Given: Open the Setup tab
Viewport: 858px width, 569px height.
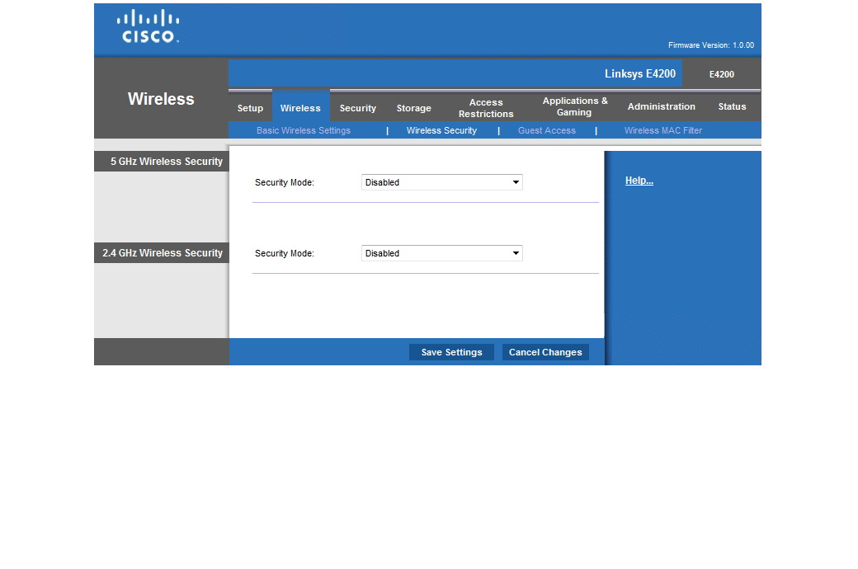Looking at the screenshot, I should click(x=250, y=108).
